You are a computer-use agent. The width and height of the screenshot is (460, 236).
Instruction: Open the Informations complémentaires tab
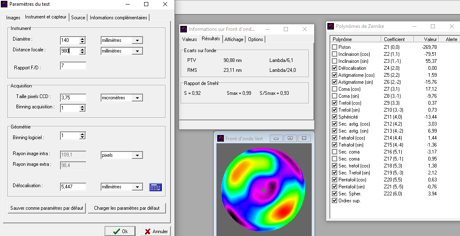119,18
